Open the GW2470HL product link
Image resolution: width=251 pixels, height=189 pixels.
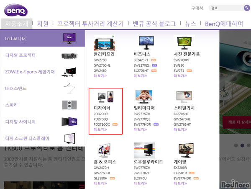(x=182, y=119)
